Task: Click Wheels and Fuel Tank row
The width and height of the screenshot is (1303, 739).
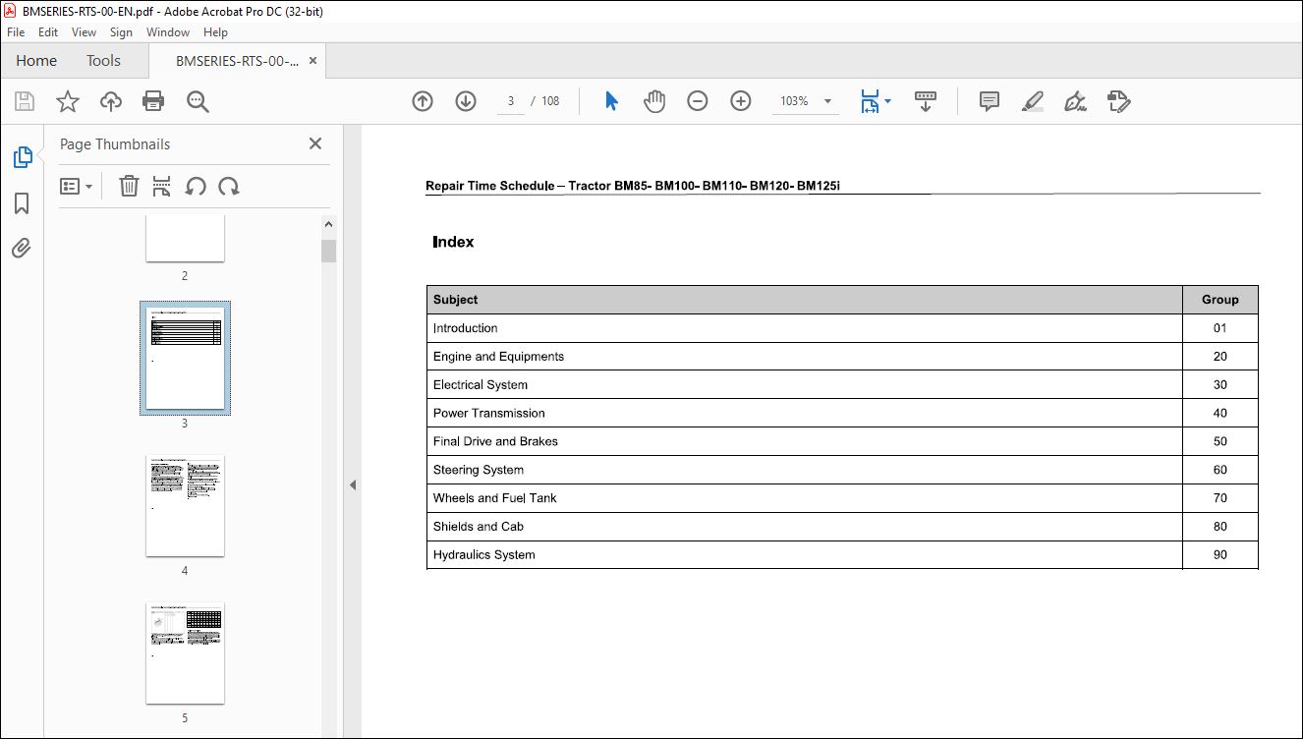Action: click(x=842, y=498)
